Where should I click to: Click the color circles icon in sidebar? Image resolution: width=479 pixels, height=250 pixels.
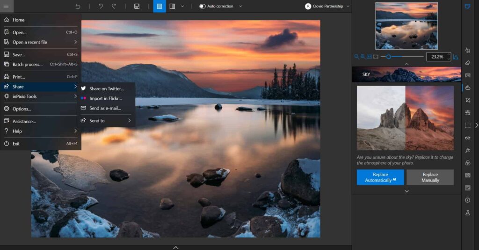coord(468,163)
